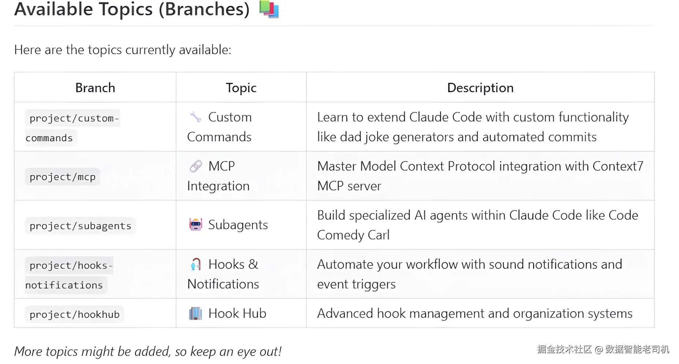The image size is (679, 364).
Task: Click the italic 'More topics might be added' note
Action: tap(148, 352)
